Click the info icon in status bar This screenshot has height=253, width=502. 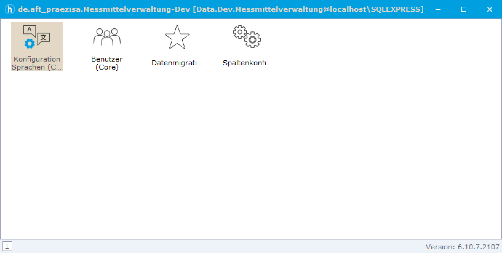7,247
